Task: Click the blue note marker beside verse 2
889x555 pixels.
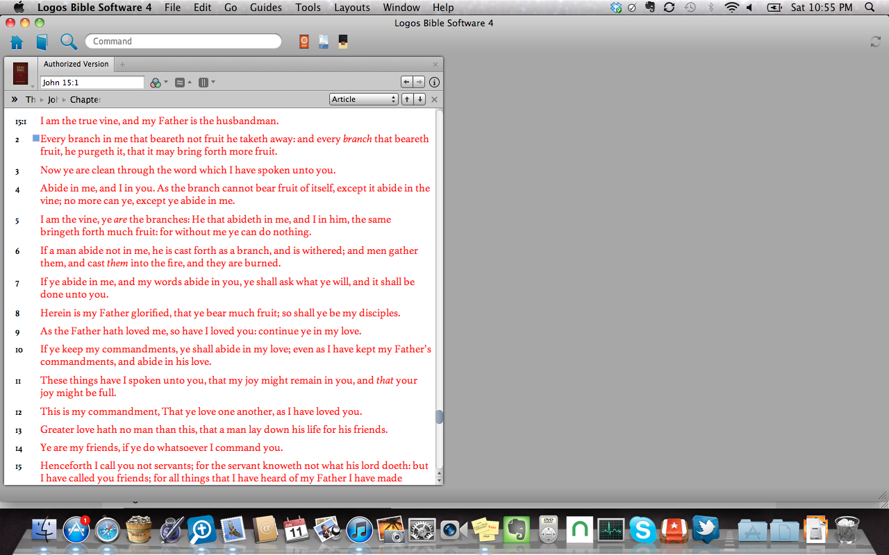Action: pyautogui.click(x=36, y=138)
